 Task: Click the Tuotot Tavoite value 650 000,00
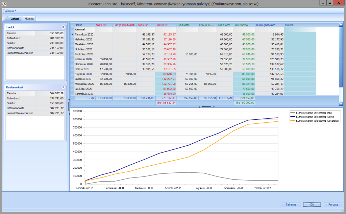pyautogui.click(x=50, y=33)
